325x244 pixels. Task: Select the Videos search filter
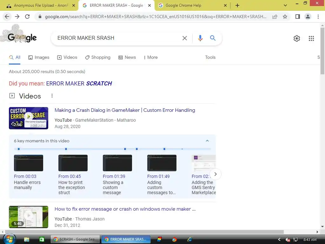click(x=67, y=58)
